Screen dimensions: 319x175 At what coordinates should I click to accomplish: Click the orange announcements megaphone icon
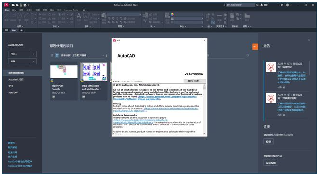(x=255, y=47)
